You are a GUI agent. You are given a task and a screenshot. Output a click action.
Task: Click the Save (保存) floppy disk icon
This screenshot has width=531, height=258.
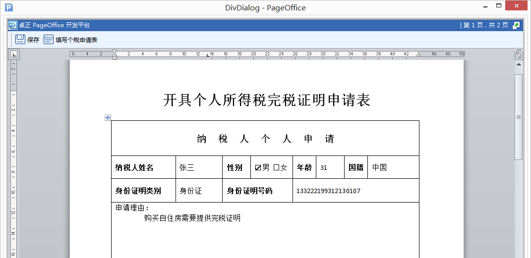tap(20, 40)
